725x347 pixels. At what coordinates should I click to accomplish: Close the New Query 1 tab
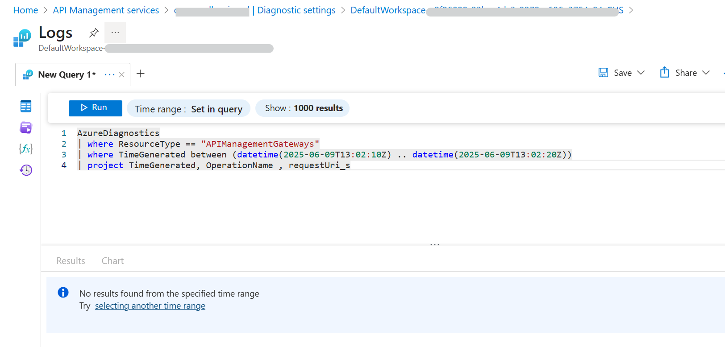(121, 74)
